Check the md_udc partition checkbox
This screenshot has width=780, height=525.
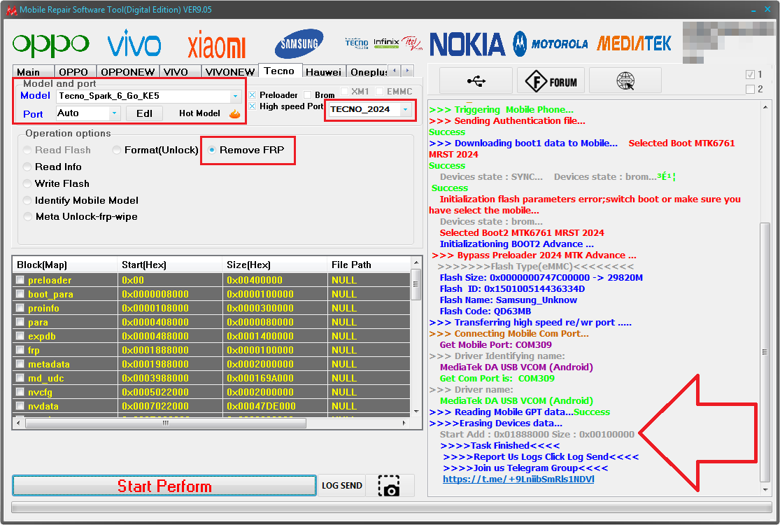pos(20,378)
